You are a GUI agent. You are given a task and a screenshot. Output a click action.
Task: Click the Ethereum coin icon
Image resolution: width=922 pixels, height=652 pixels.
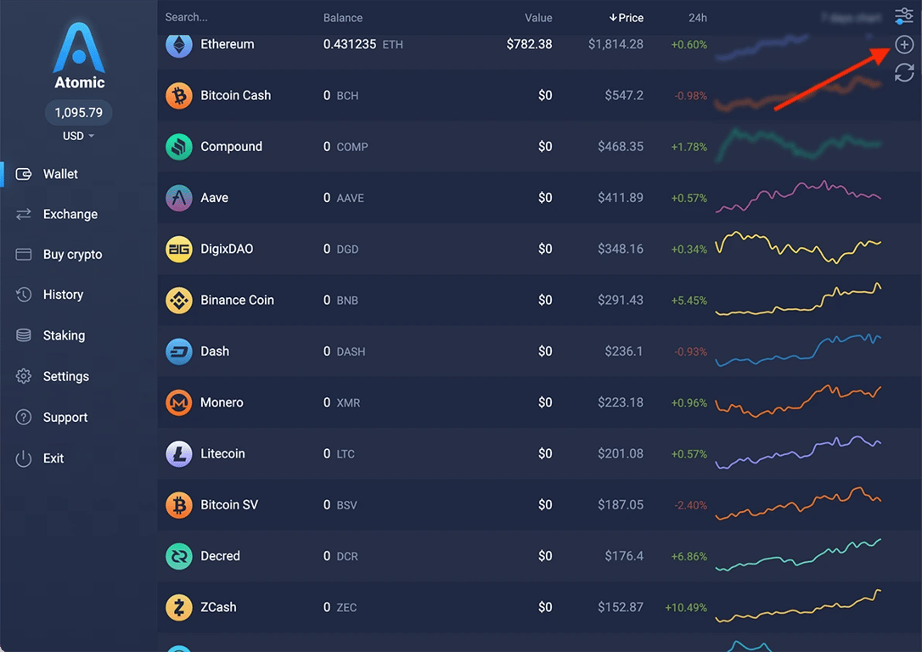pos(179,44)
